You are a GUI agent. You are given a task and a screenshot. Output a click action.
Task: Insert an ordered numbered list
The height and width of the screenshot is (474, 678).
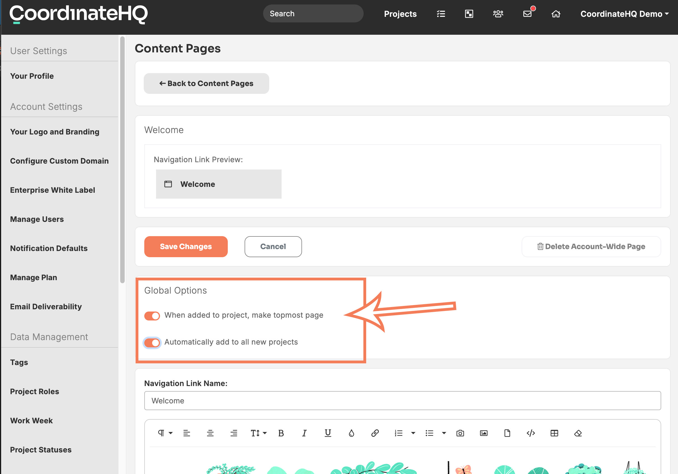tap(399, 433)
